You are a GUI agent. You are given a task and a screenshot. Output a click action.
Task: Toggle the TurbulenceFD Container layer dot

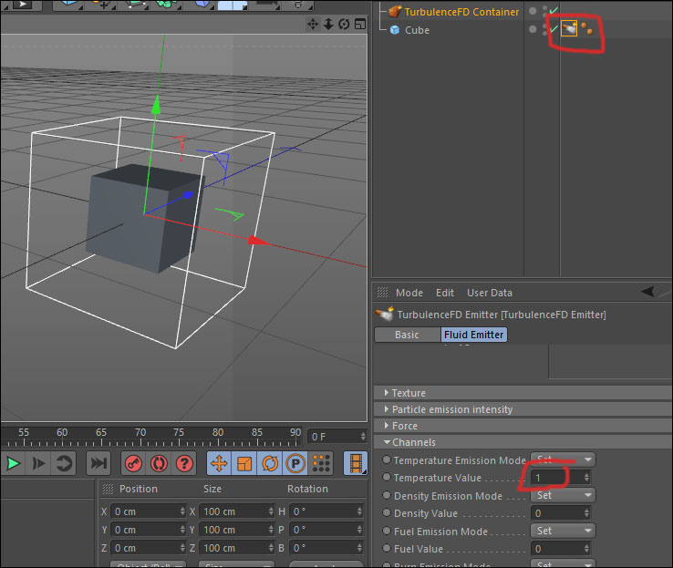(533, 11)
